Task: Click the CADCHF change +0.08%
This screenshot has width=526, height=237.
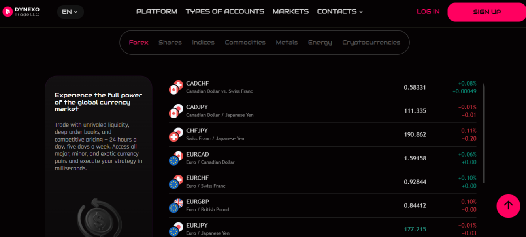Action: [x=467, y=83]
